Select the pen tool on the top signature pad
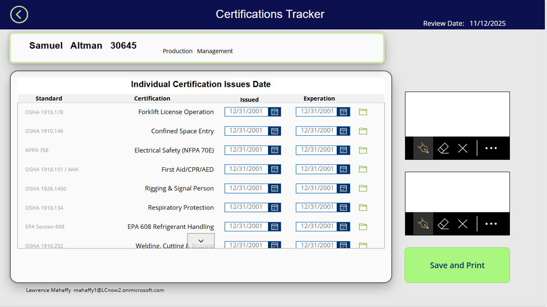 coord(423,148)
